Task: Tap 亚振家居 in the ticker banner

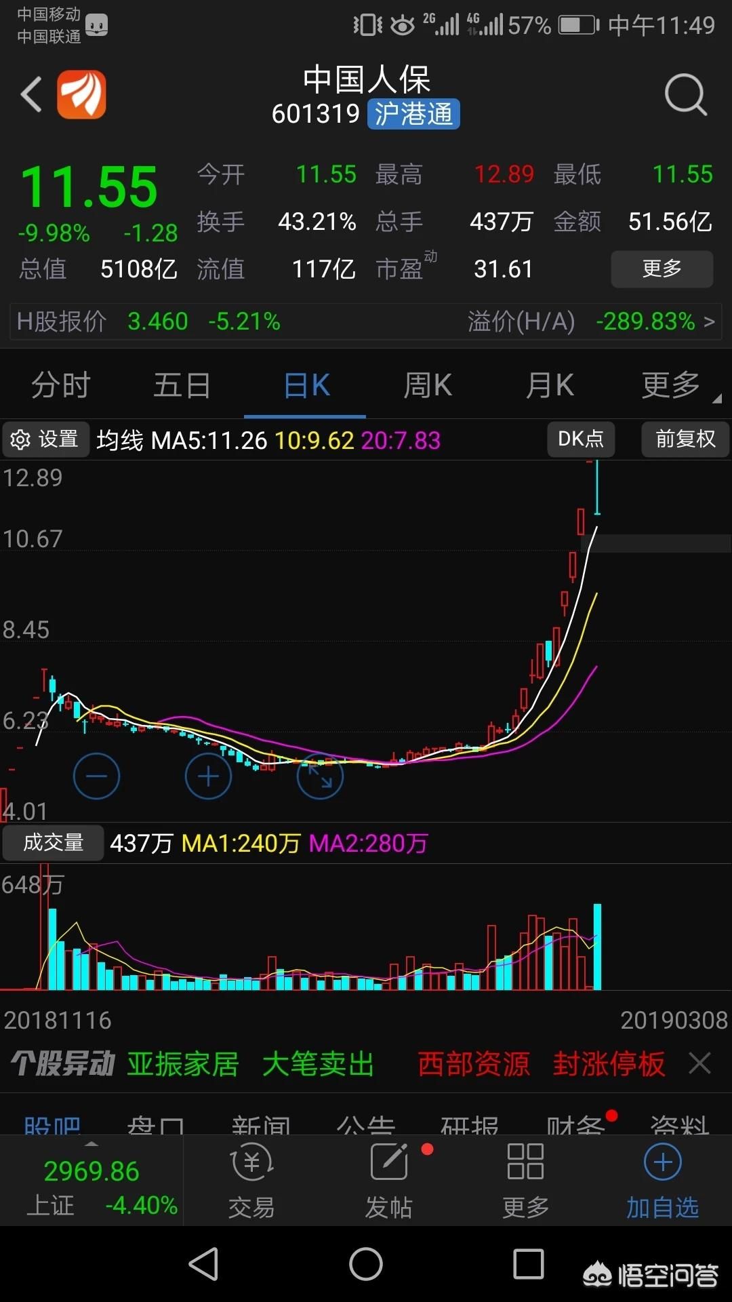Action: [183, 1064]
